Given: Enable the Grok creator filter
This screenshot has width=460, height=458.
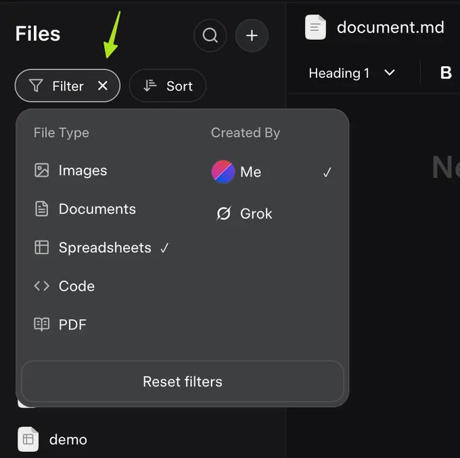Looking at the screenshot, I should tap(256, 214).
